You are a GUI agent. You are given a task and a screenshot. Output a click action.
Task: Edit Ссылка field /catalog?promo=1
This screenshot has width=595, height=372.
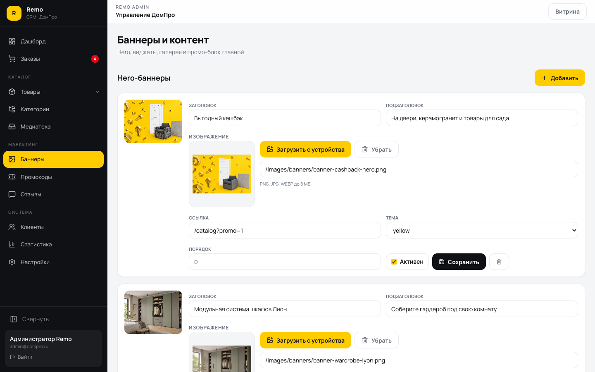(285, 230)
